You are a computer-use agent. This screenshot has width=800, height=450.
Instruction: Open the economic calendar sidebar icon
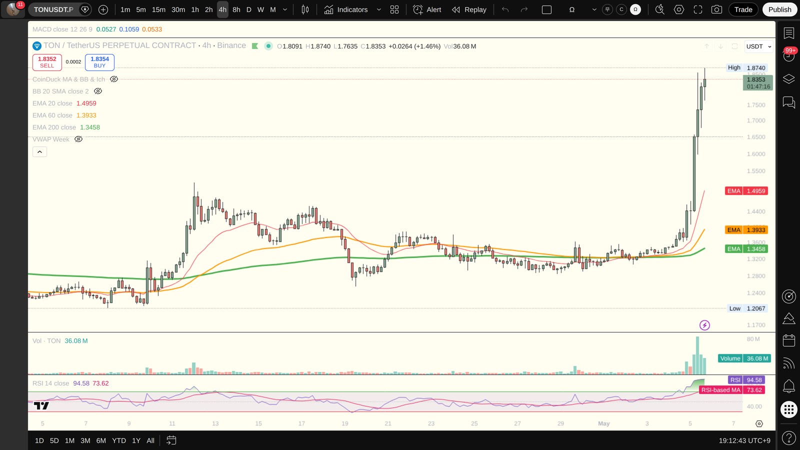(789, 340)
